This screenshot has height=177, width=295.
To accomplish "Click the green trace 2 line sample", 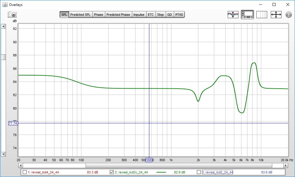I will (161, 172).
